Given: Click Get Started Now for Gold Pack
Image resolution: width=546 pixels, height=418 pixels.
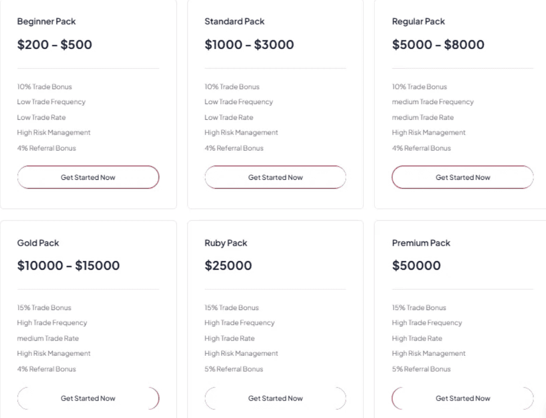Looking at the screenshot, I should click(x=88, y=398).
